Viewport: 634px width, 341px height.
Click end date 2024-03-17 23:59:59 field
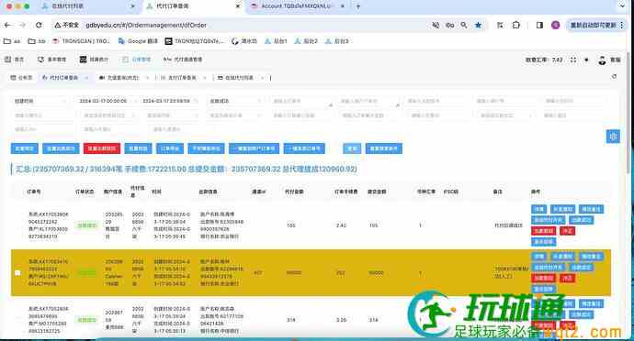click(166, 101)
